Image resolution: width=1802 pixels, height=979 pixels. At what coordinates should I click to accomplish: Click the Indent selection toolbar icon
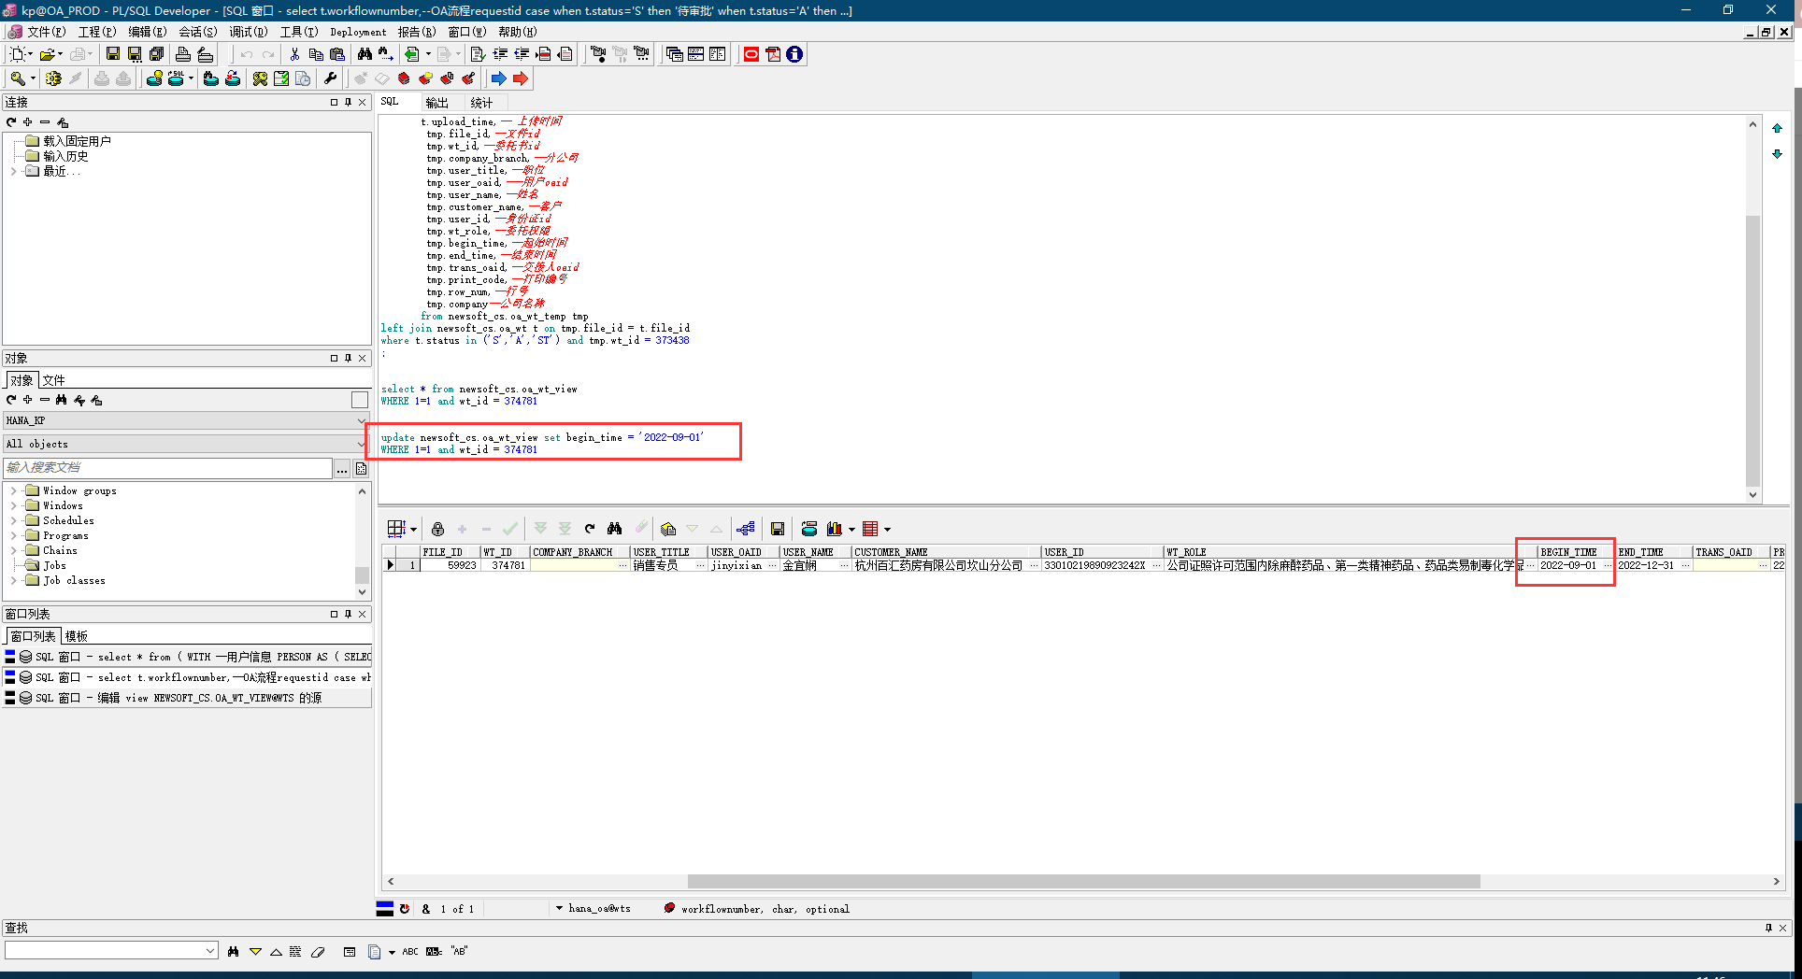(500, 54)
